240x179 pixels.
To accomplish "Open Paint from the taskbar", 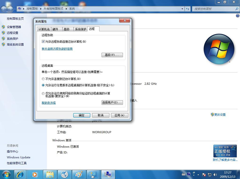I will pyautogui.click(x=79, y=174).
